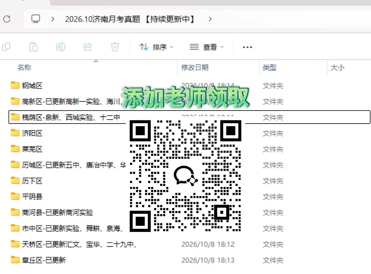Select the 市中区-已更新实验、舜耕、泉海 folder name
The height and width of the screenshot is (274, 371).
point(72,228)
